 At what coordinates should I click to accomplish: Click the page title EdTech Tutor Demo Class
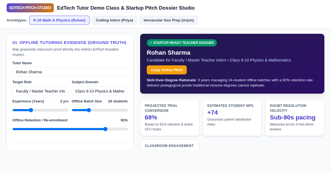pos(126,8)
